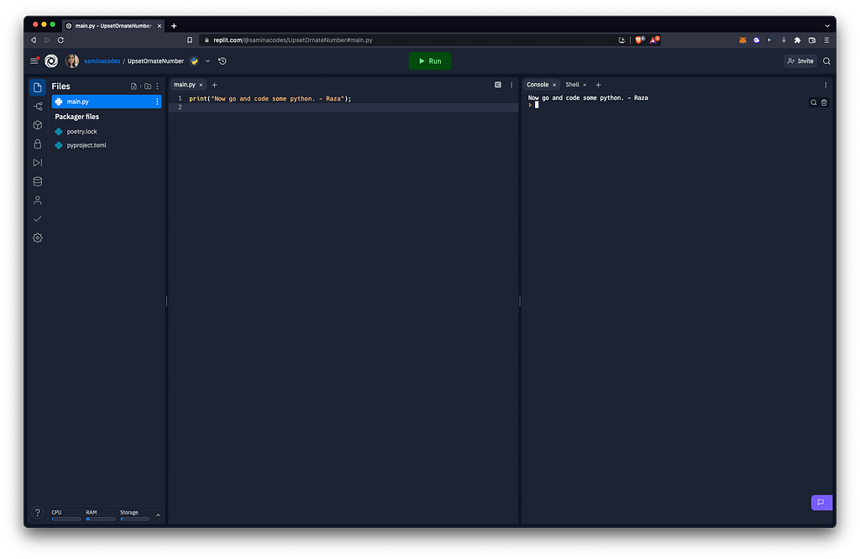The width and height of the screenshot is (860, 559).
Task: Click the UpsetOrnateNumber repl name
Action: click(155, 60)
